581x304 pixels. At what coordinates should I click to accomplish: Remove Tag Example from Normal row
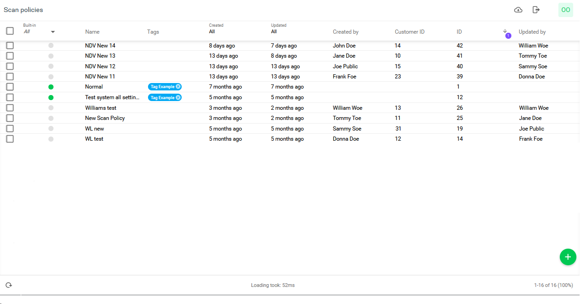[x=178, y=87]
